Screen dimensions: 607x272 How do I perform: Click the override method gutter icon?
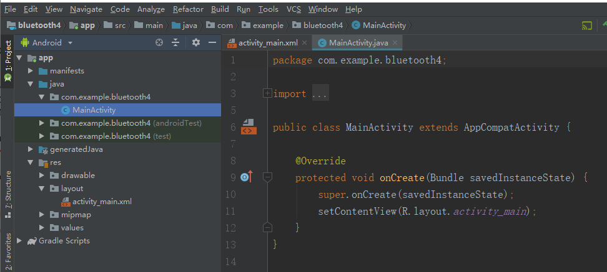click(246, 177)
